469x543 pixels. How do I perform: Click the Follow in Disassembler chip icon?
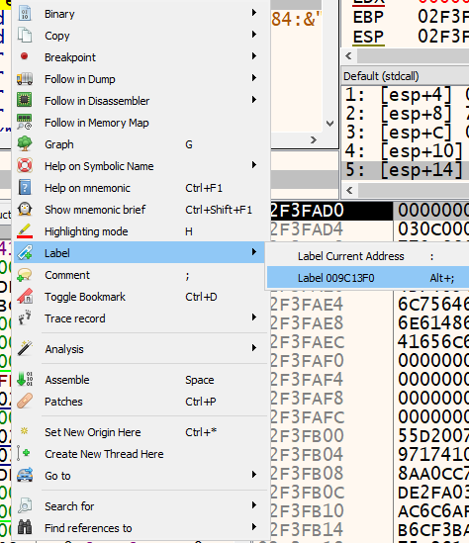25,100
